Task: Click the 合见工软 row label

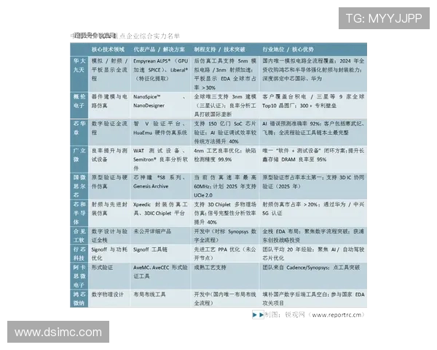Action: tap(79, 236)
